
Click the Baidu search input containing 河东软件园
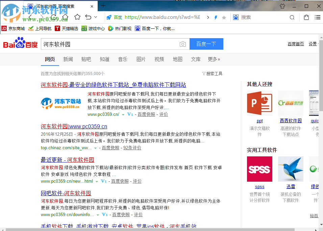click(110, 44)
